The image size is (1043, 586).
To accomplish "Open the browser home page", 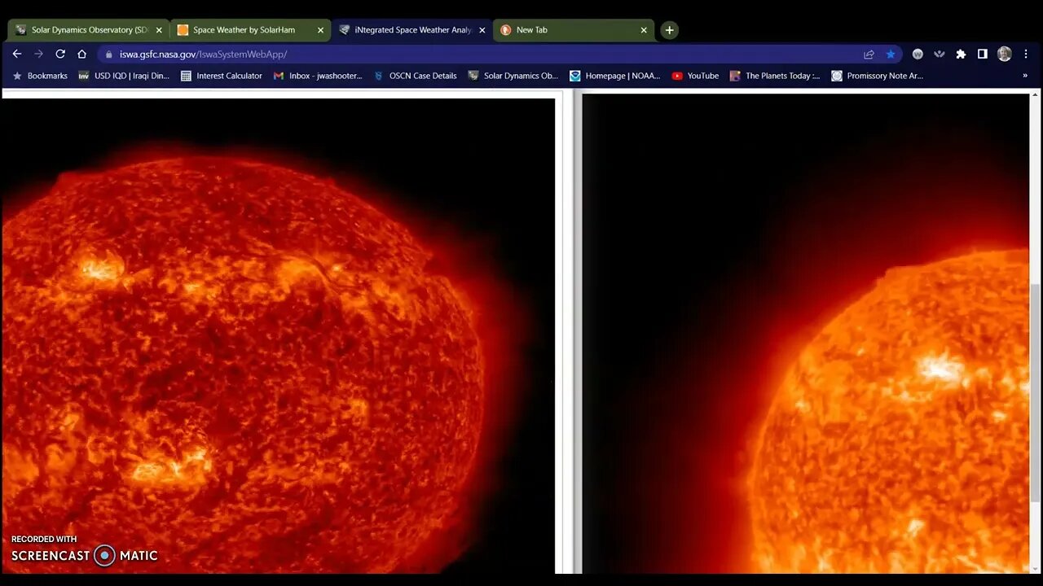I will (x=81, y=54).
